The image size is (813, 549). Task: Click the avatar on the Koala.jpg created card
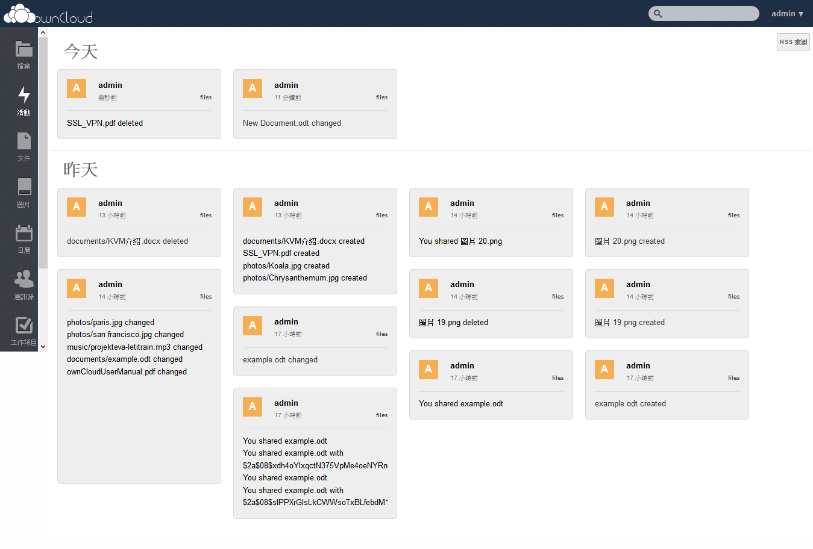pyautogui.click(x=253, y=206)
